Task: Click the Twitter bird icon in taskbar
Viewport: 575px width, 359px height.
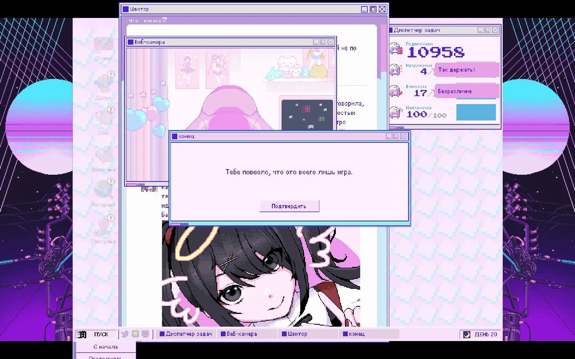Action: pos(125,334)
